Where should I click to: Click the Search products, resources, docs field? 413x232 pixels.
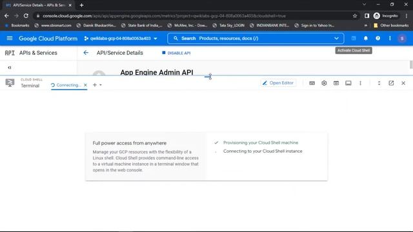[256, 39]
